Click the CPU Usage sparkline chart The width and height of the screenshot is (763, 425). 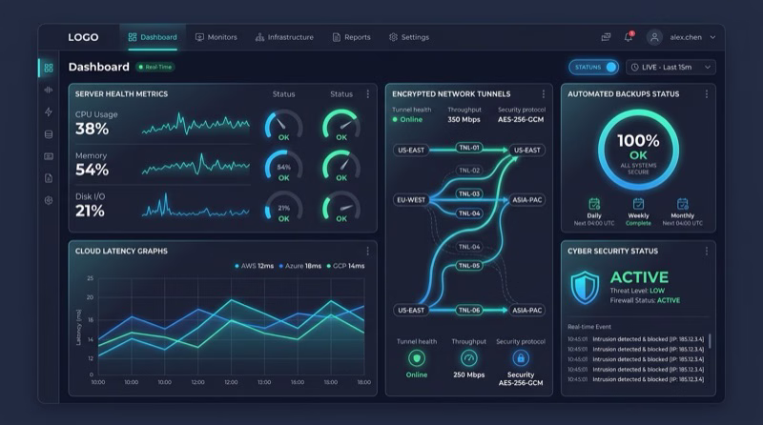coord(196,124)
